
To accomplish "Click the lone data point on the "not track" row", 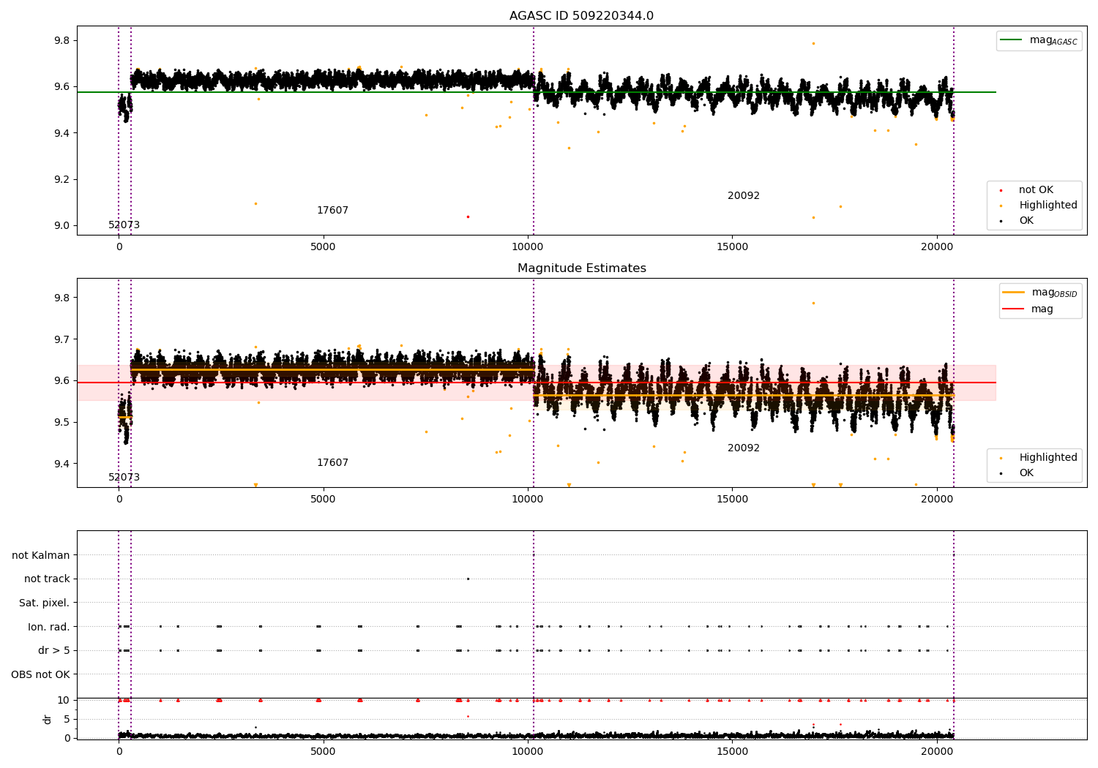I will (x=468, y=579).
